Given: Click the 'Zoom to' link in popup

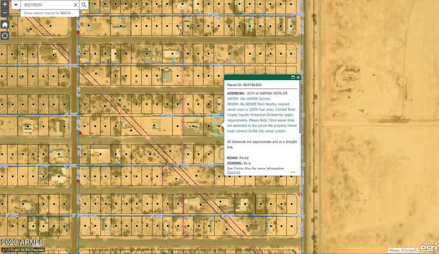Looking at the screenshot, I should point(234,172).
